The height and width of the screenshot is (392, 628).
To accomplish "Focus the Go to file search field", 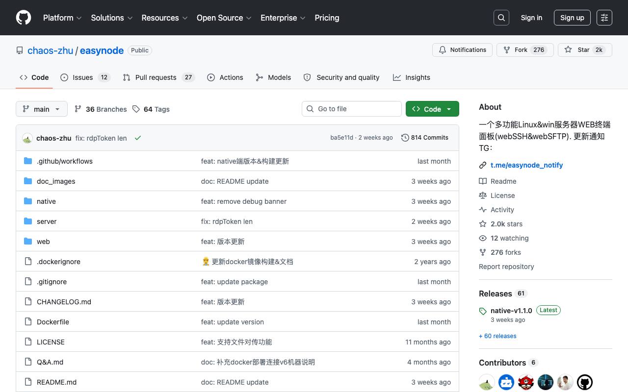I will [x=352, y=109].
